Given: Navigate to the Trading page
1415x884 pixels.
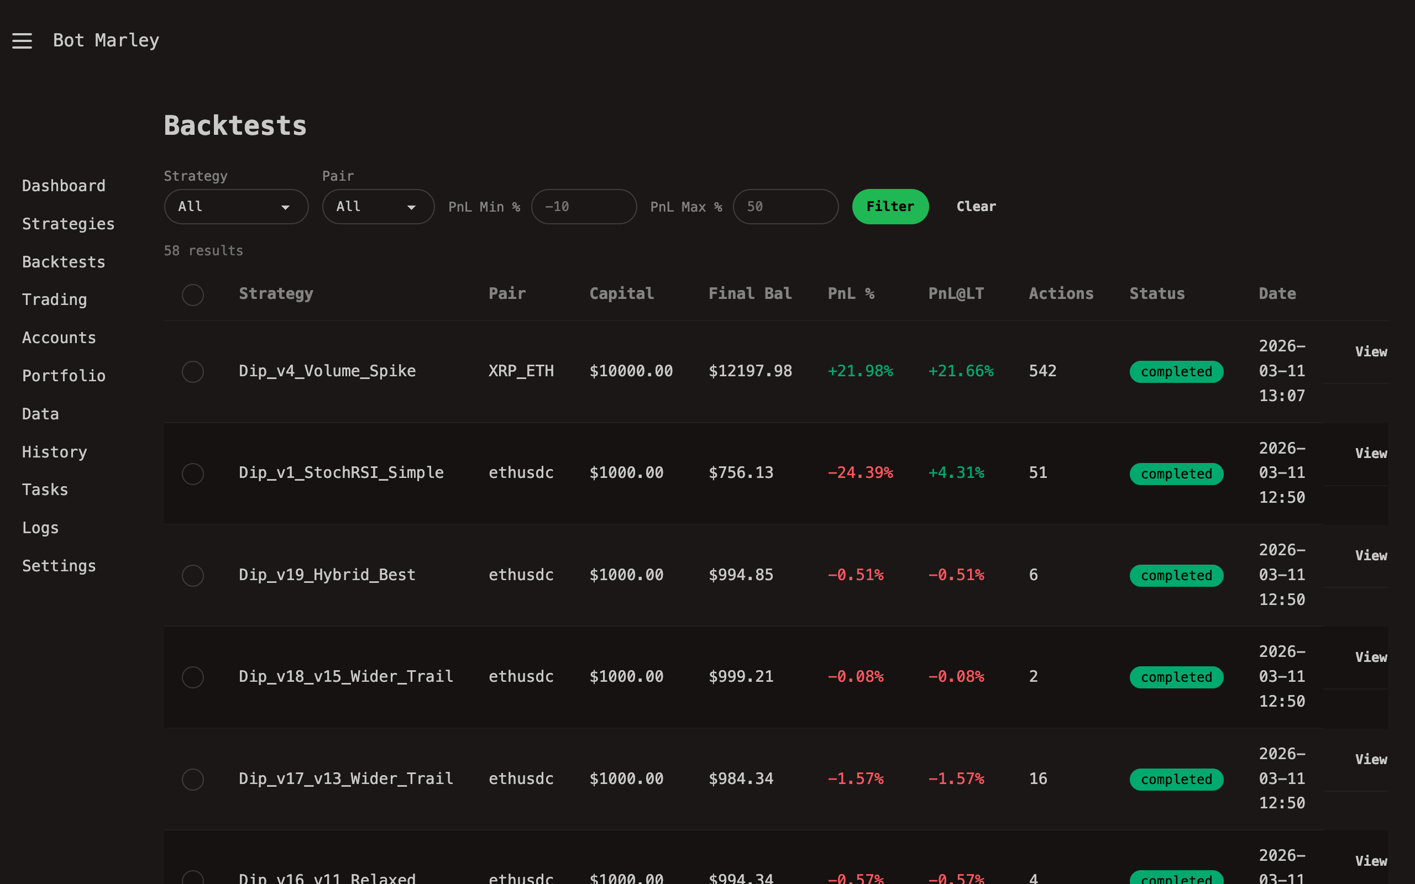Looking at the screenshot, I should (54, 299).
